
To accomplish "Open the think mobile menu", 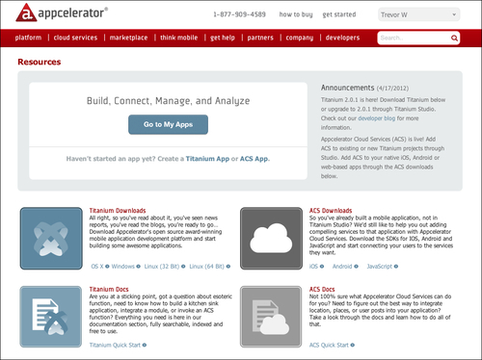I will pos(179,38).
